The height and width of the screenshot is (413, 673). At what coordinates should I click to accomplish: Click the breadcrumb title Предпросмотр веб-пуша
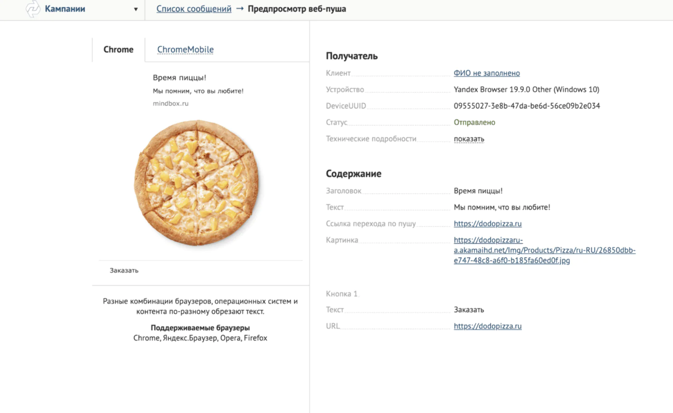[x=297, y=9]
